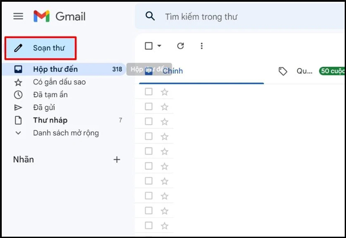Open Hộp thư đến folder
Image resolution: width=346 pixels, height=238 pixels.
coord(64,69)
